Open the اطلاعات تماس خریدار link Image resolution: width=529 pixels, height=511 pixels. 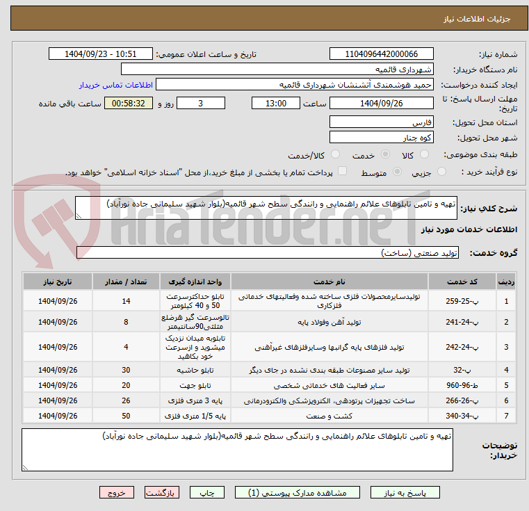pyautogui.click(x=116, y=85)
